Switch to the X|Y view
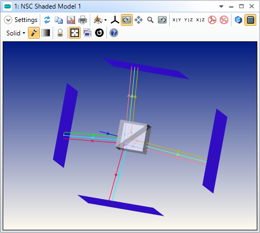 177,20
